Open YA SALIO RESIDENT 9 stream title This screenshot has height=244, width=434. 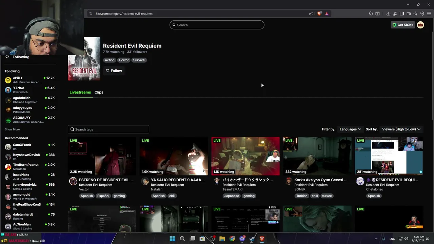click(178, 180)
